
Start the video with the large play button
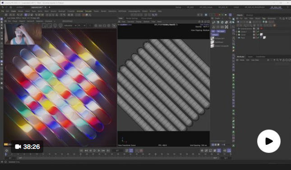pyautogui.click(x=269, y=141)
